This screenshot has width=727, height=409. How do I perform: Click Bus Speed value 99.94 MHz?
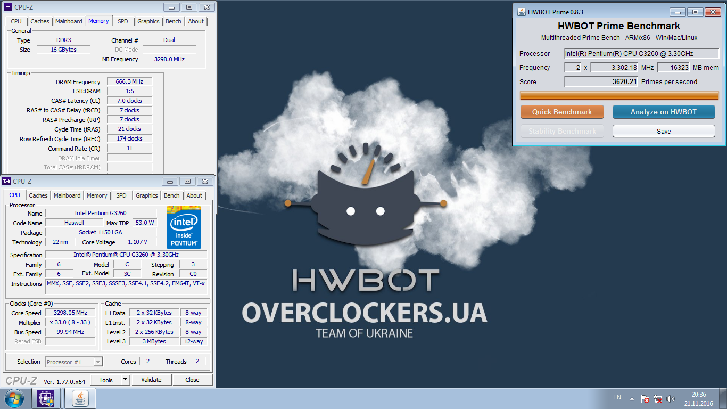[70, 332]
